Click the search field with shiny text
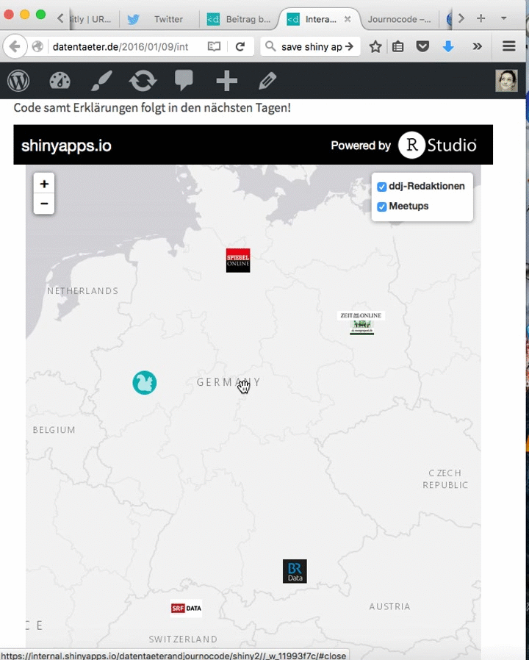The image size is (529, 660). pyautogui.click(x=309, y=46)
